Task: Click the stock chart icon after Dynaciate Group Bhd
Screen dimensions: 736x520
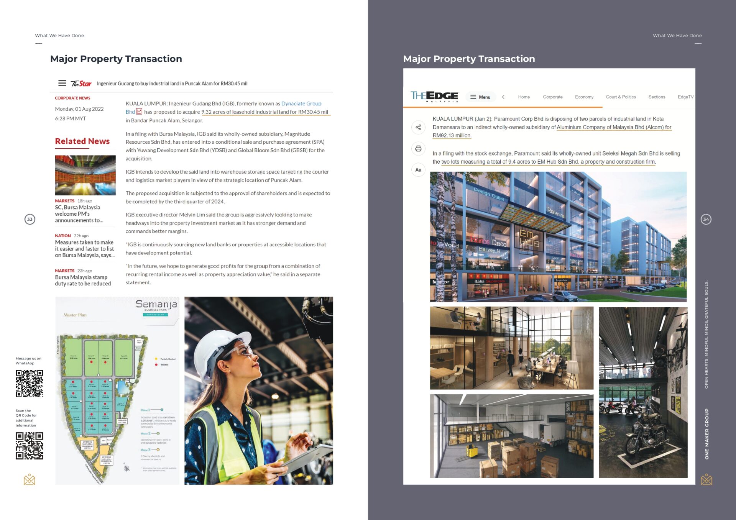Action: (x=139, y=112)
